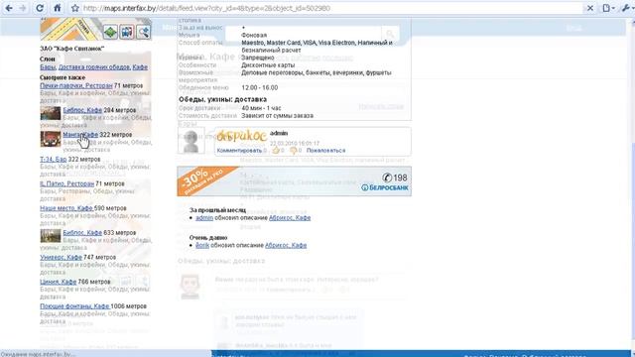This screenshot has width=635, height=357.
Task: Click the За прошлый месяц heading
Action: coord(217,210)
